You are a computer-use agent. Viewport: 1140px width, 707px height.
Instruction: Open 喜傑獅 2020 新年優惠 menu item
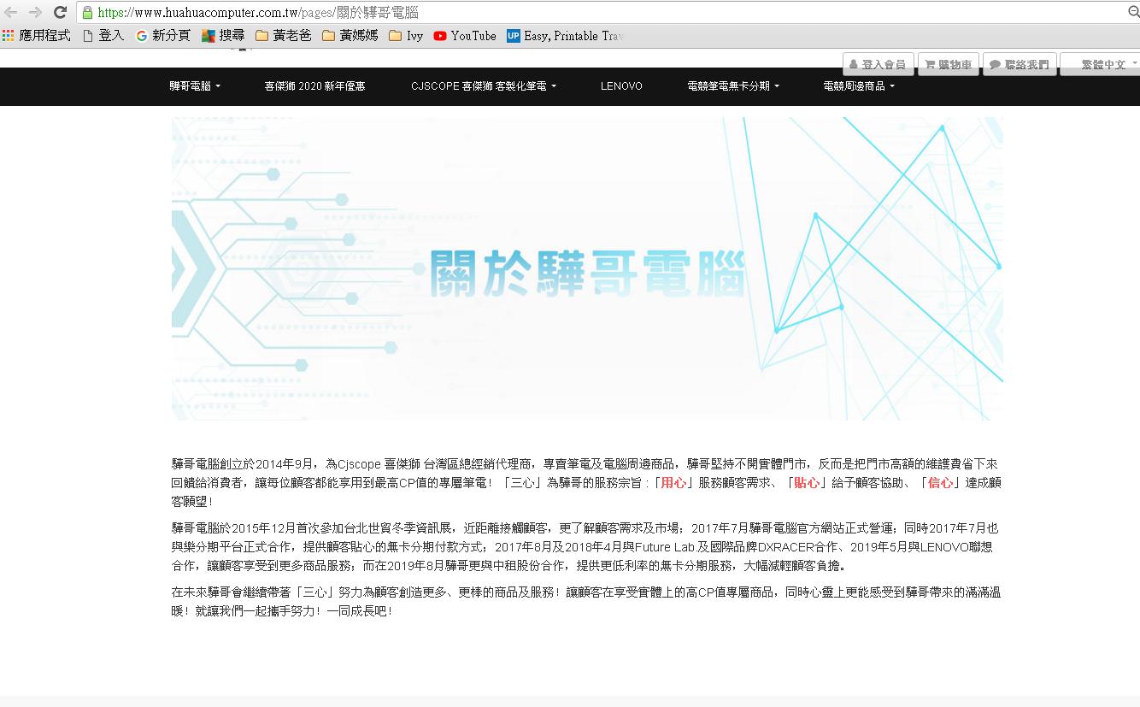[x=314, y=86]
